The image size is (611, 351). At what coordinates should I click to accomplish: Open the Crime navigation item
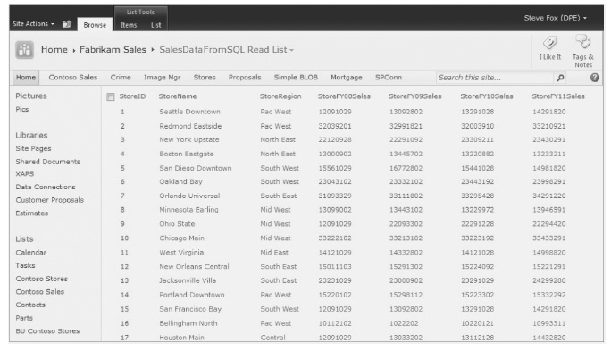click(121, 77)
